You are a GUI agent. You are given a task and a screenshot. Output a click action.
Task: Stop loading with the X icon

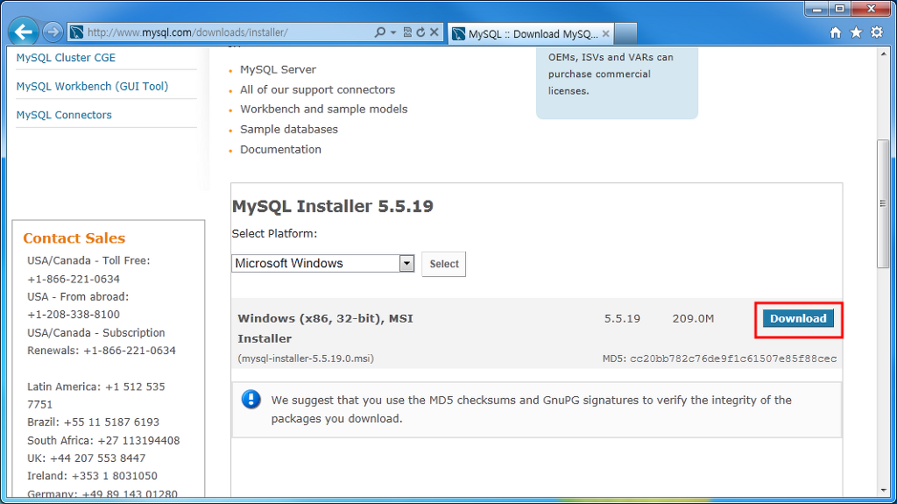434,32
